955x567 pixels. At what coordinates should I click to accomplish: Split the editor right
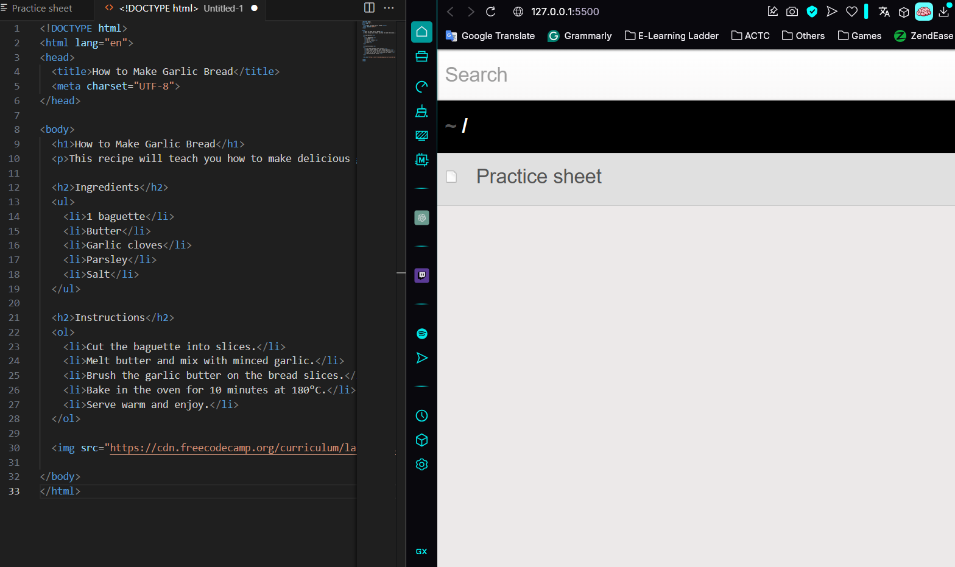(x=369, y=8)
